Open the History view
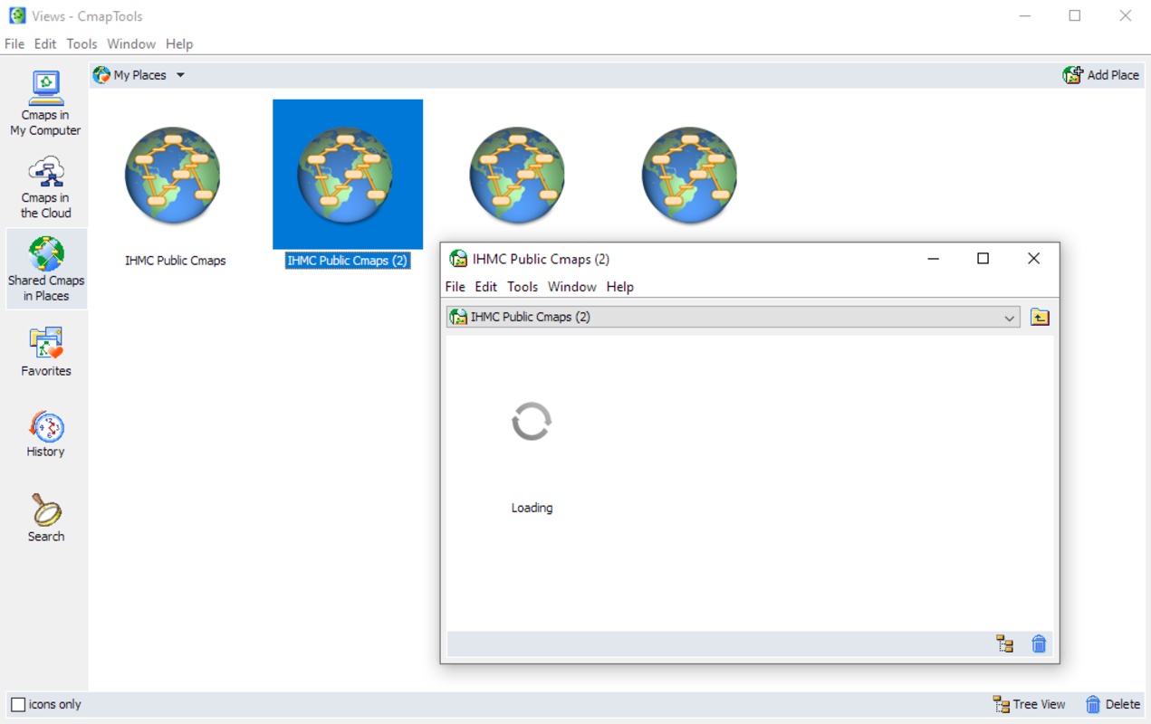This screenshot has height=724, width=1151. (45, 434)
